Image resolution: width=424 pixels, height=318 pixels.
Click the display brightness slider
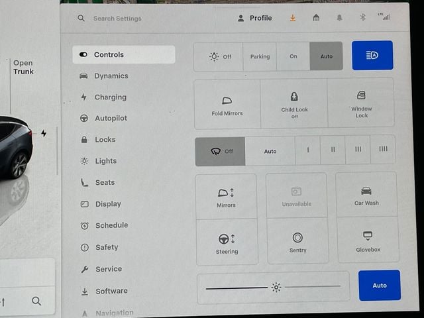click(x=273, y=288)
